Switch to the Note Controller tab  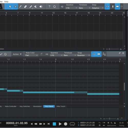click(10, 106)
